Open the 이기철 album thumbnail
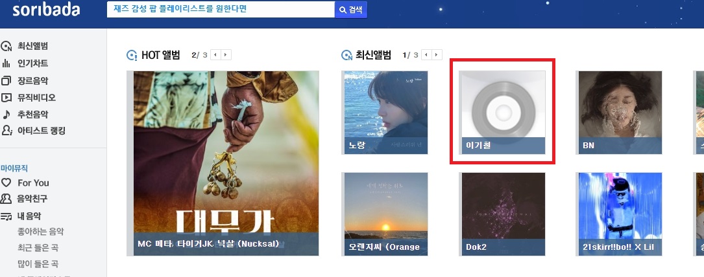The width and height of the screenshot is (704, 277). [x=502, y=113]
